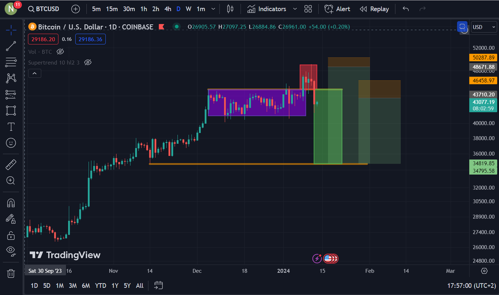This screenshot has width=499, height=295.
Task: Switch to 15m timeframe
Action: click(x=111, y=9)
